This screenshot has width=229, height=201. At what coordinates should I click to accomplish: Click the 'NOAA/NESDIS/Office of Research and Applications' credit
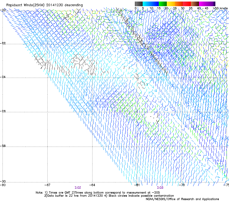click(182, 199)
